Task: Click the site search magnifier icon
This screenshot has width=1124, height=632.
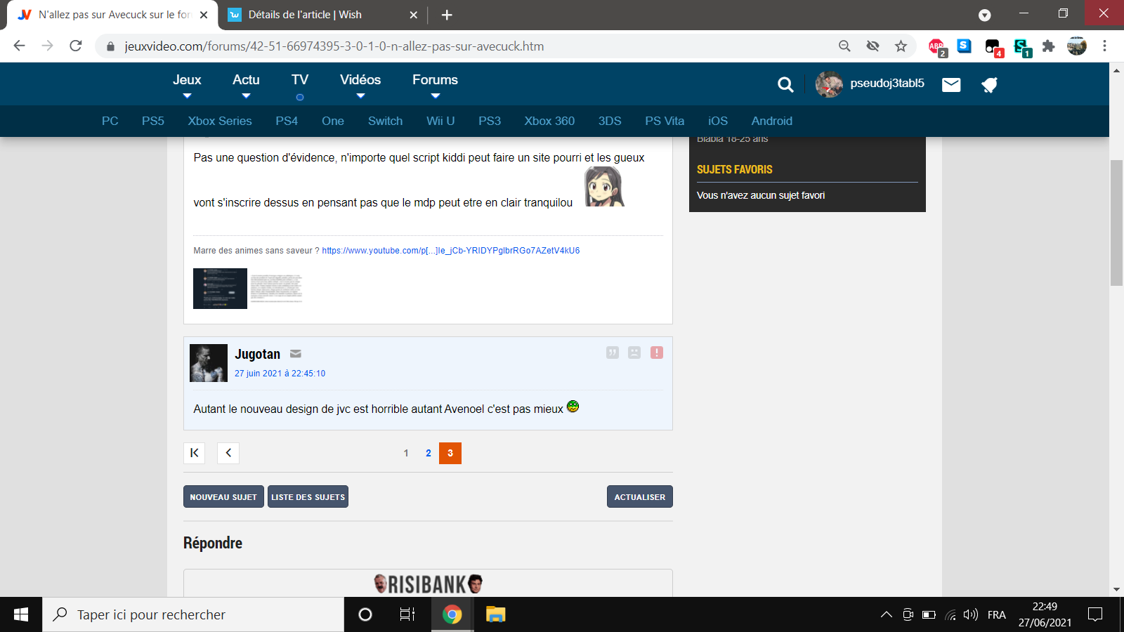Action: tap(785, 85)
